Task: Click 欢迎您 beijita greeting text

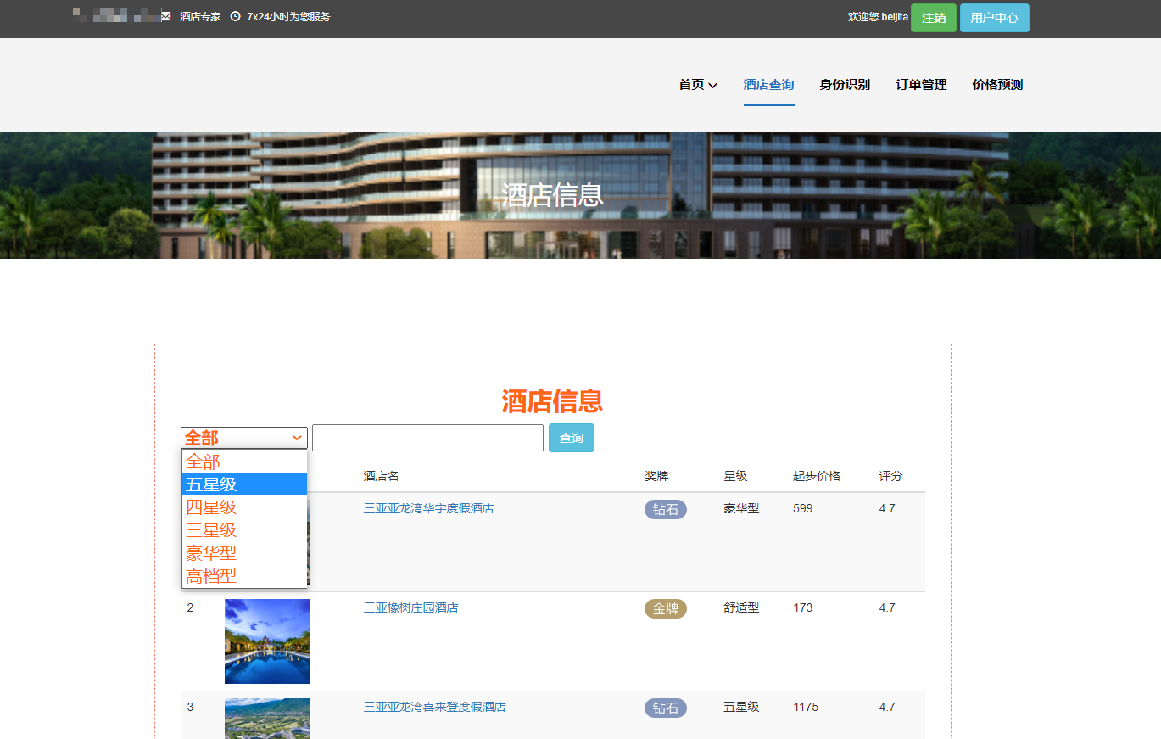Action: [878, 17]
